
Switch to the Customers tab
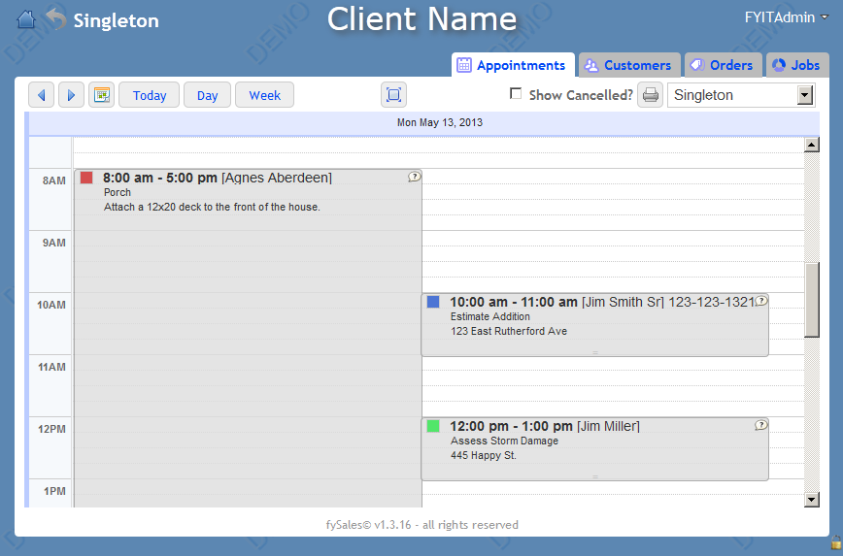point(629,65)
